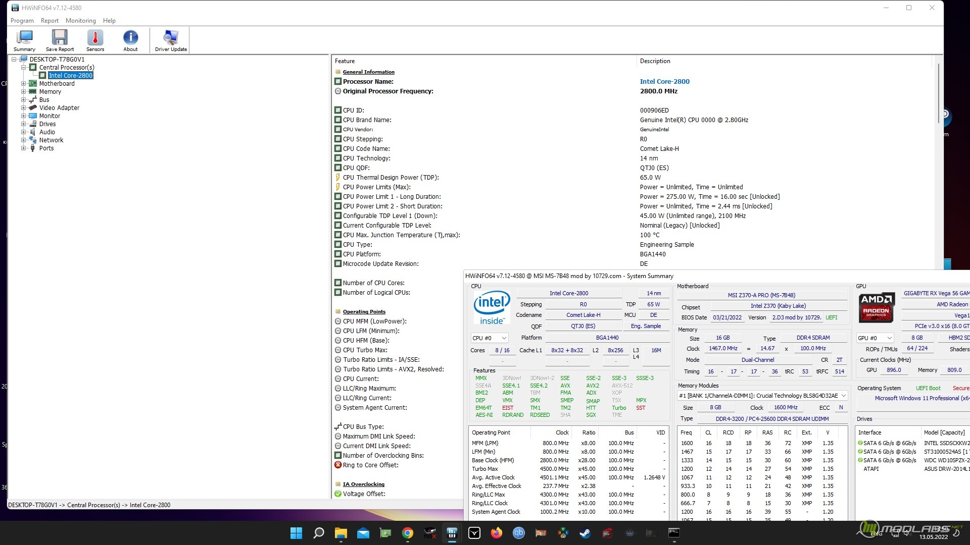
Task: Click the Intel Core-2800 processor name link
Action: [x=664, y=81]
